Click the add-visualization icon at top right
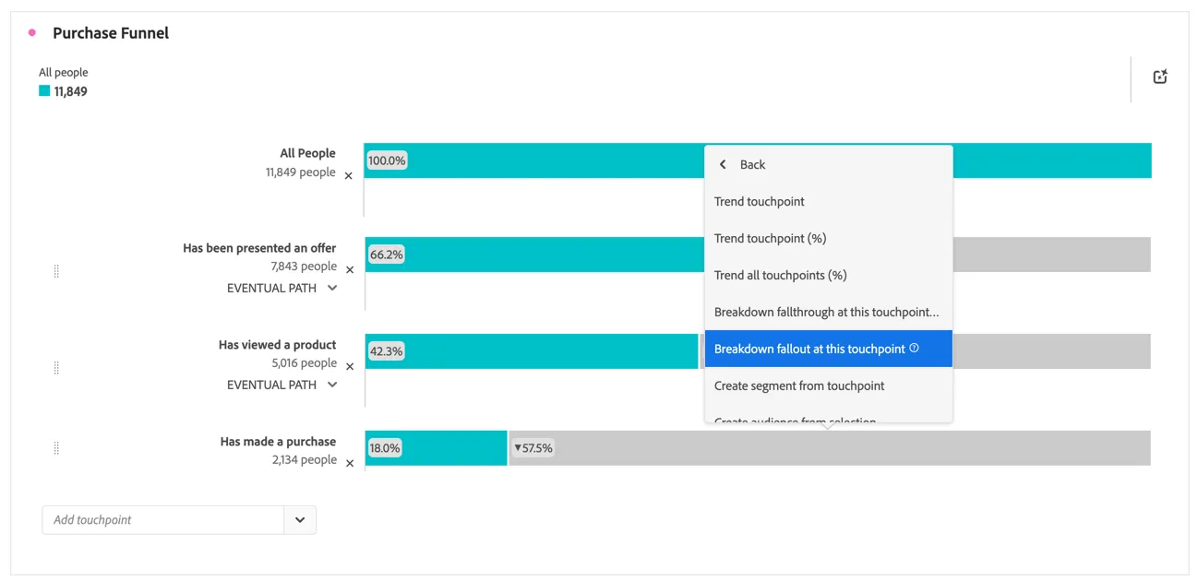 [x=1160, y=77]
